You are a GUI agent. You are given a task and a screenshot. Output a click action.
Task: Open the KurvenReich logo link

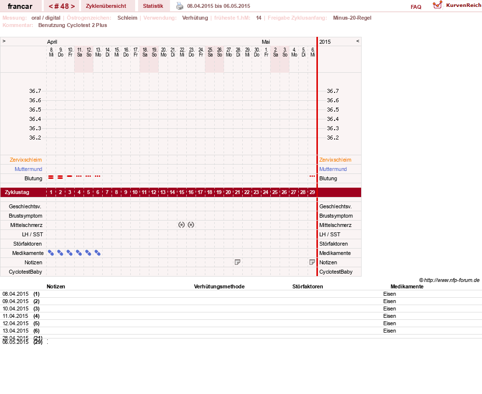[457, 5]
